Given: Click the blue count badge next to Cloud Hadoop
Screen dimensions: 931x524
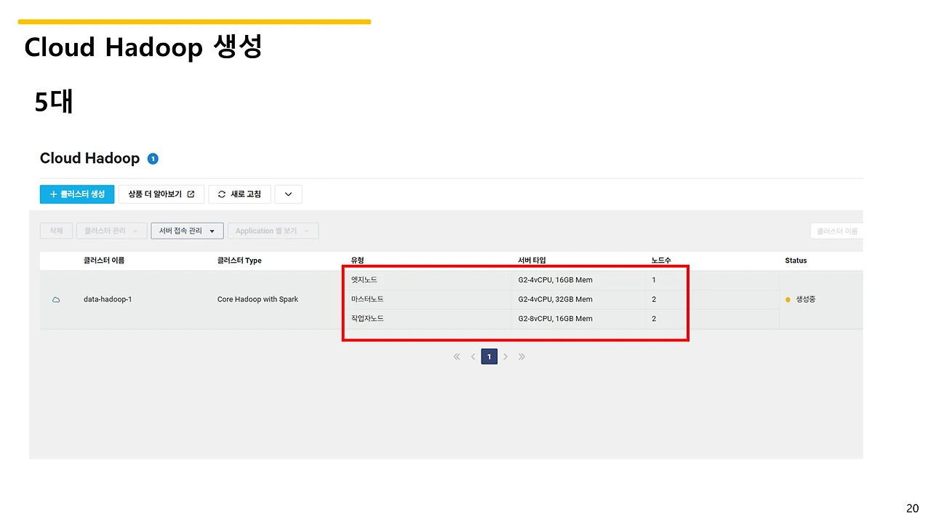Looking at the screenshot, I should coord(153,159).
